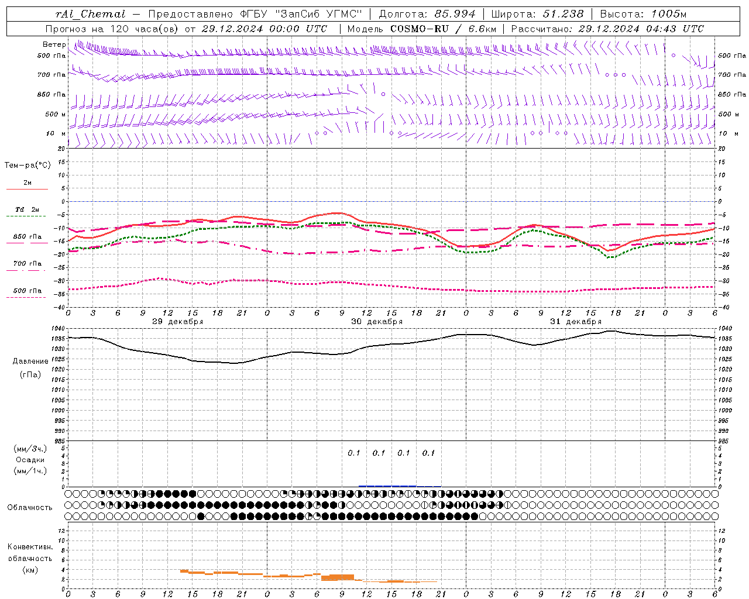Click the 'Долгота: 85.994' value
The height and width of the screenshot is (599, 749).
(x=427, y=14)
